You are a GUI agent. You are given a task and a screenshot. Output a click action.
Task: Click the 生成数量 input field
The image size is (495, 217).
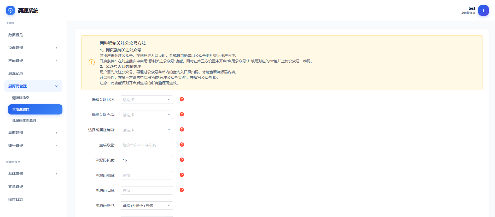tap(147, 145)
